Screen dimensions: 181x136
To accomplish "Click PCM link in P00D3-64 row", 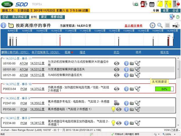I will pyautogui.click(x=24, y=89).
